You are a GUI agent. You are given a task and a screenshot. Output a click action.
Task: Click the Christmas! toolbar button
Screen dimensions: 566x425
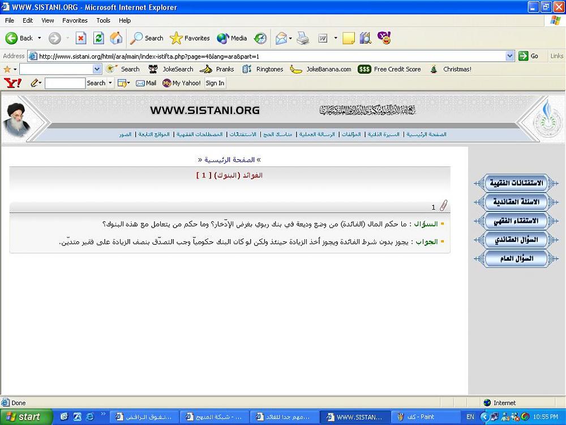[451, 69]
